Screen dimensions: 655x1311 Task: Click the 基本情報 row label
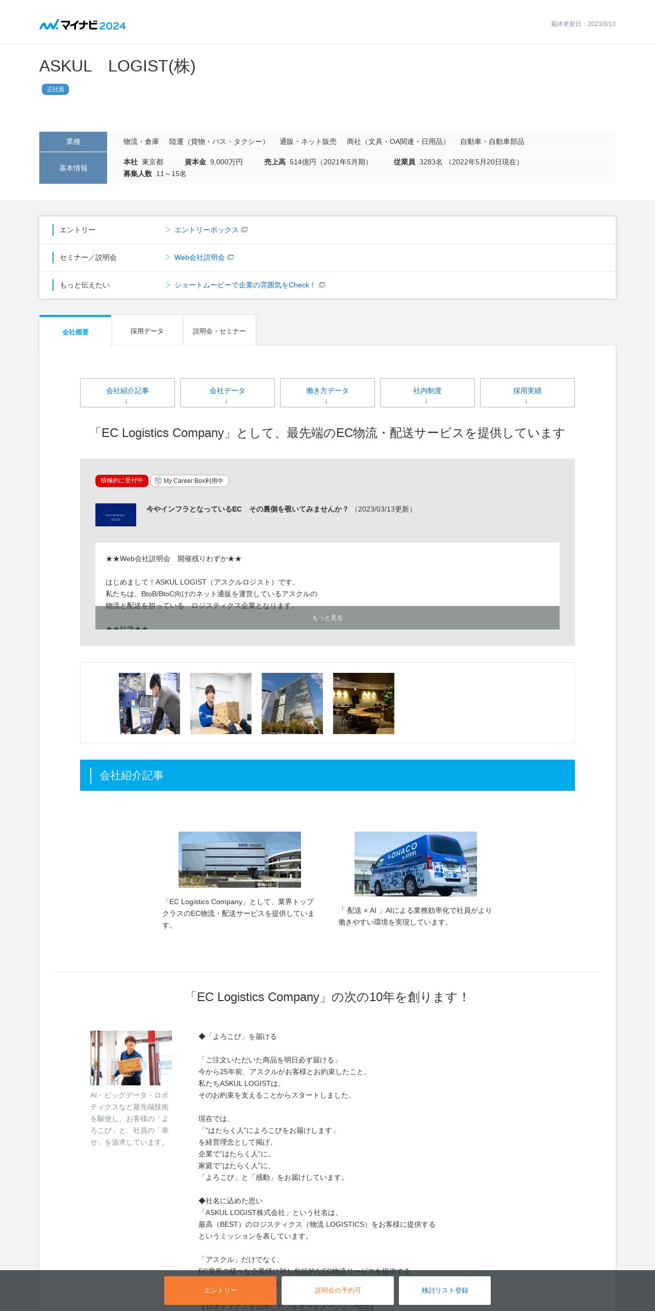[73, 168]
